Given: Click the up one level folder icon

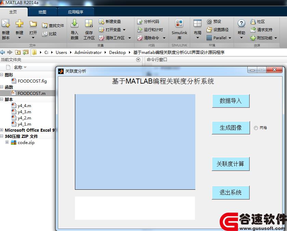Looking at the screenshot, I should tap(18, 53).
